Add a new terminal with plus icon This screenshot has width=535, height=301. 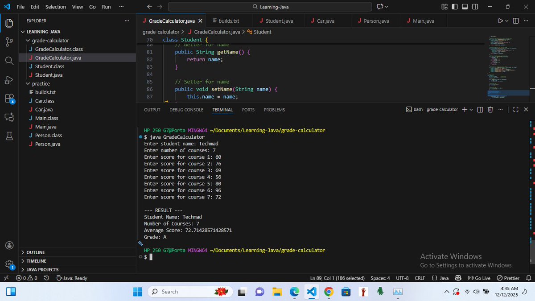click(464, 110)
